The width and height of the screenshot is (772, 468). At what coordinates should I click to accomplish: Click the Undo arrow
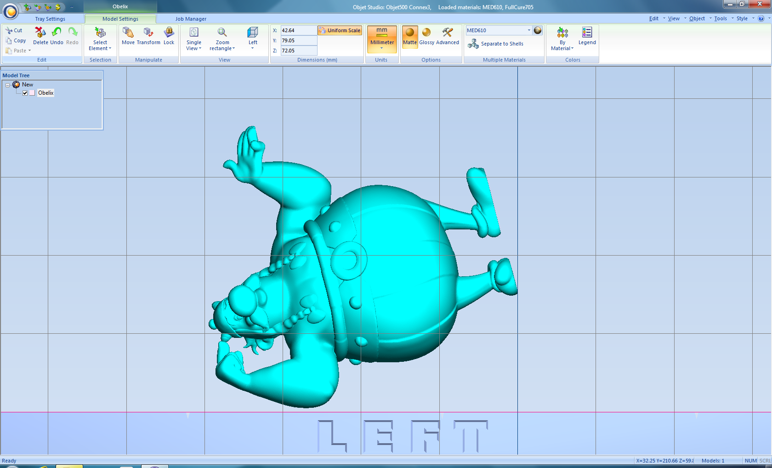(x=57, y=36)
